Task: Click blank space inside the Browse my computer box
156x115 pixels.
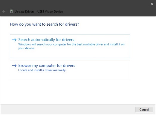Action: (70, 76)
